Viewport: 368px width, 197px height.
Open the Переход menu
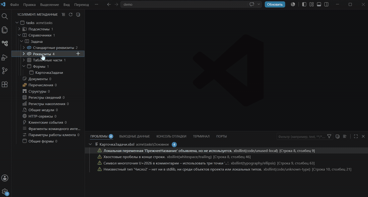pyautogui.click(x=81, y=4)
